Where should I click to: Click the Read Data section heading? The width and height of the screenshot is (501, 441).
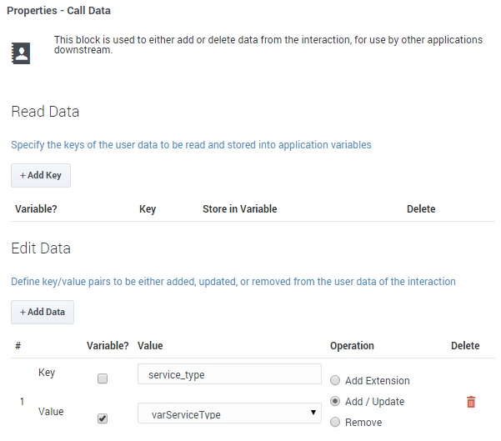coord(45,112)
